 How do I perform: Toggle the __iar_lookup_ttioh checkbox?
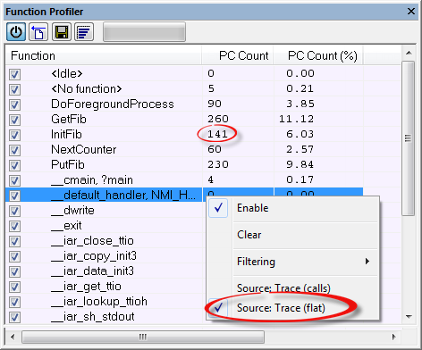14,302
